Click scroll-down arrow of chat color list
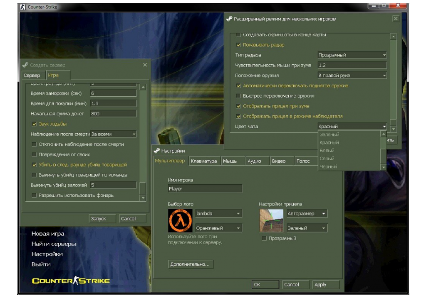The height and width of the screenshot is (298, 426). [x=383, y=167]
